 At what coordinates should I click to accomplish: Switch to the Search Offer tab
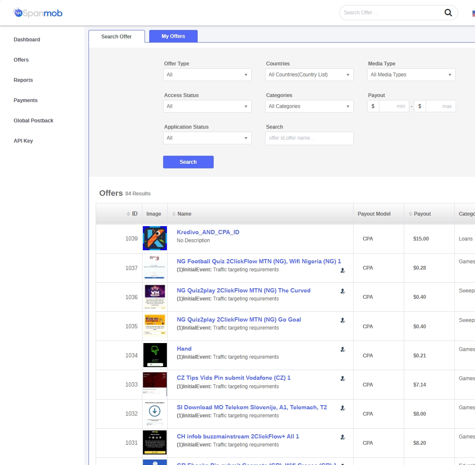coord(117,36)
